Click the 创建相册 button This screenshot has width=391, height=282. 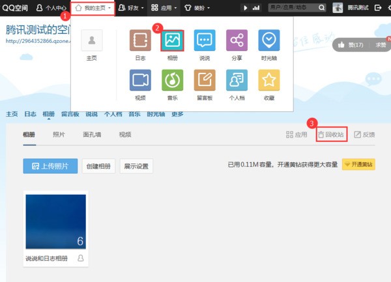[x=98, y=166]
